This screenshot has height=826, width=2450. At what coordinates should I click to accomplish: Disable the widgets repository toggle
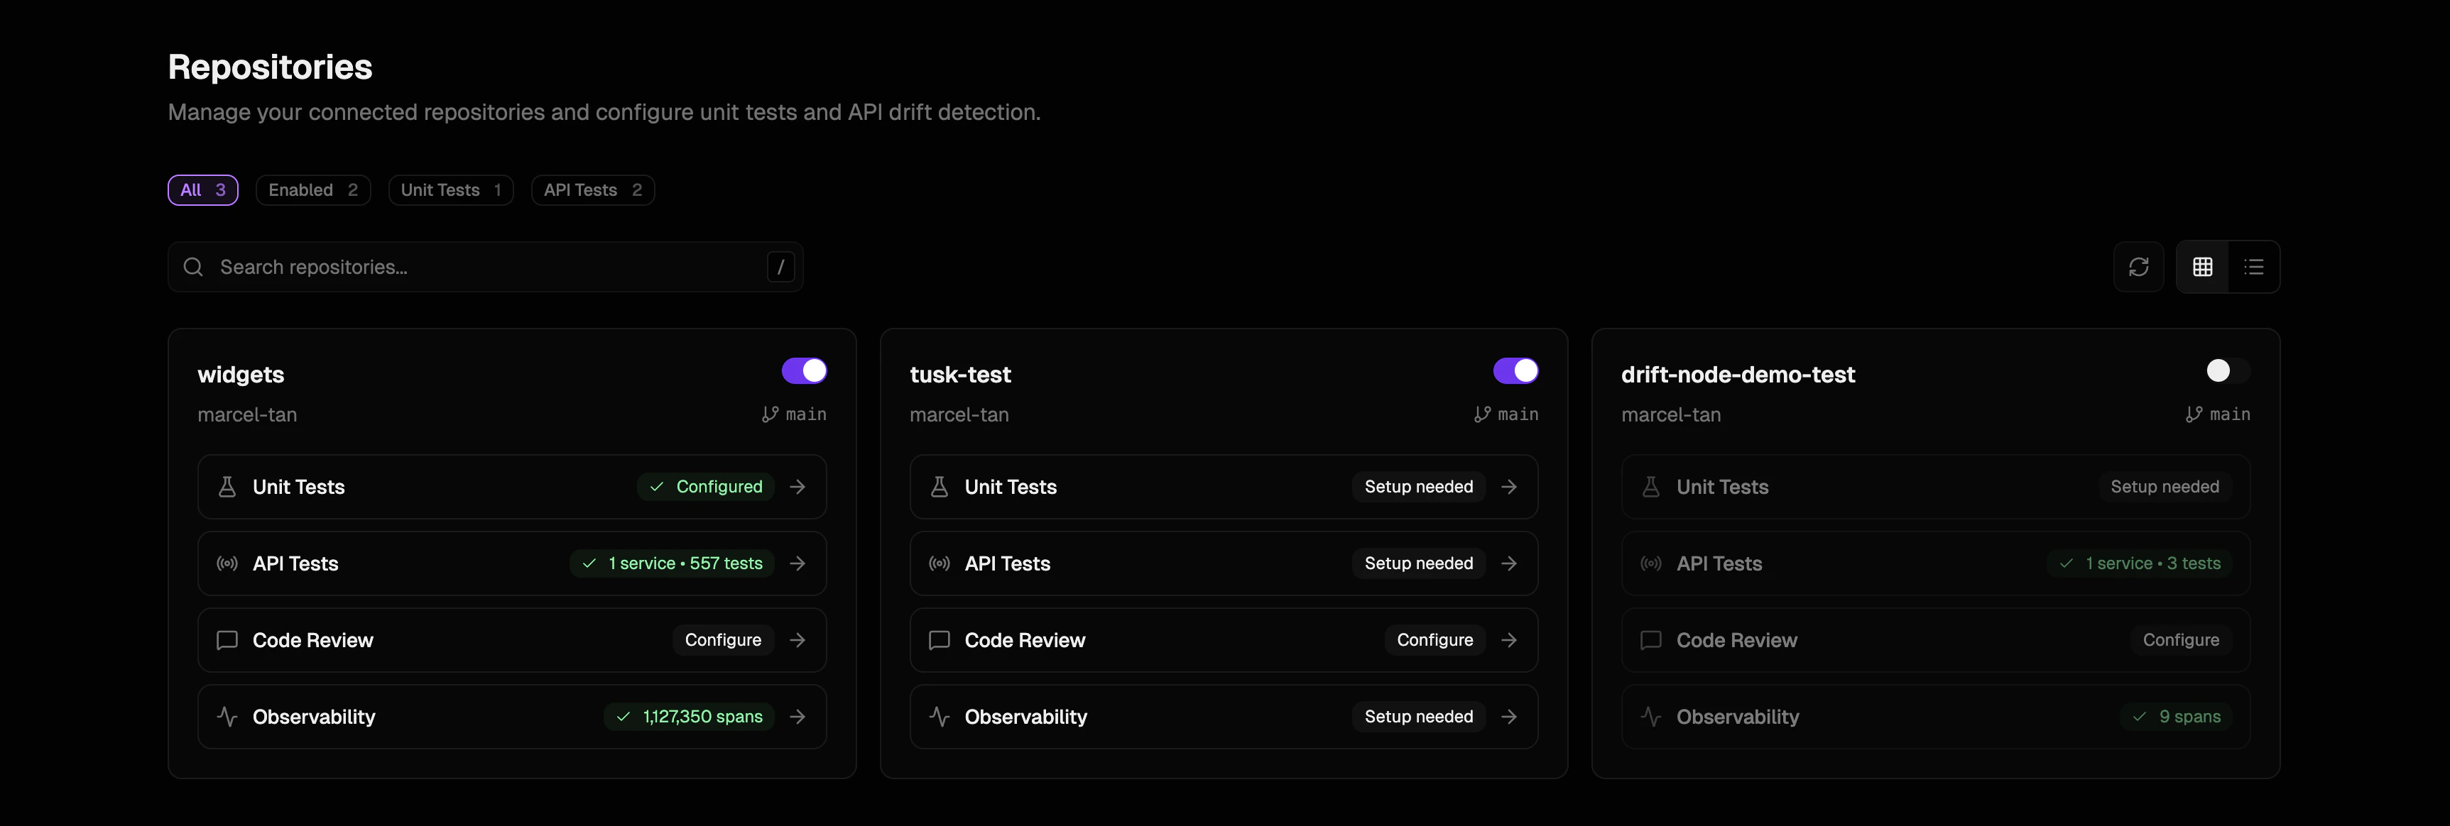tap(805, 370)
